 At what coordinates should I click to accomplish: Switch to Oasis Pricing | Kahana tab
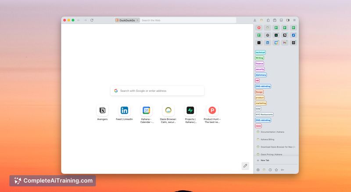[x=276, y=154]
